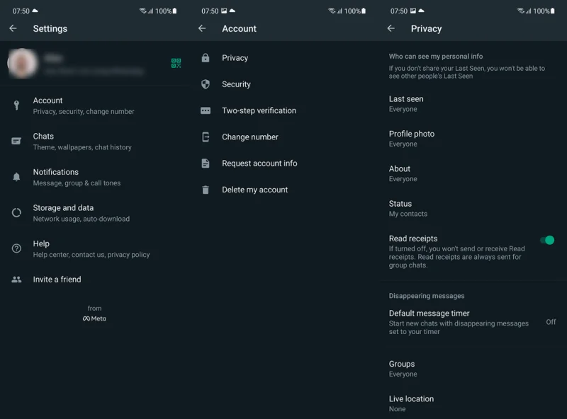This screenshot has height=419, width=567.
Task: Tap 'Who can see my personal info' heading
Action: pyautogui.click(x=436, y=57)
